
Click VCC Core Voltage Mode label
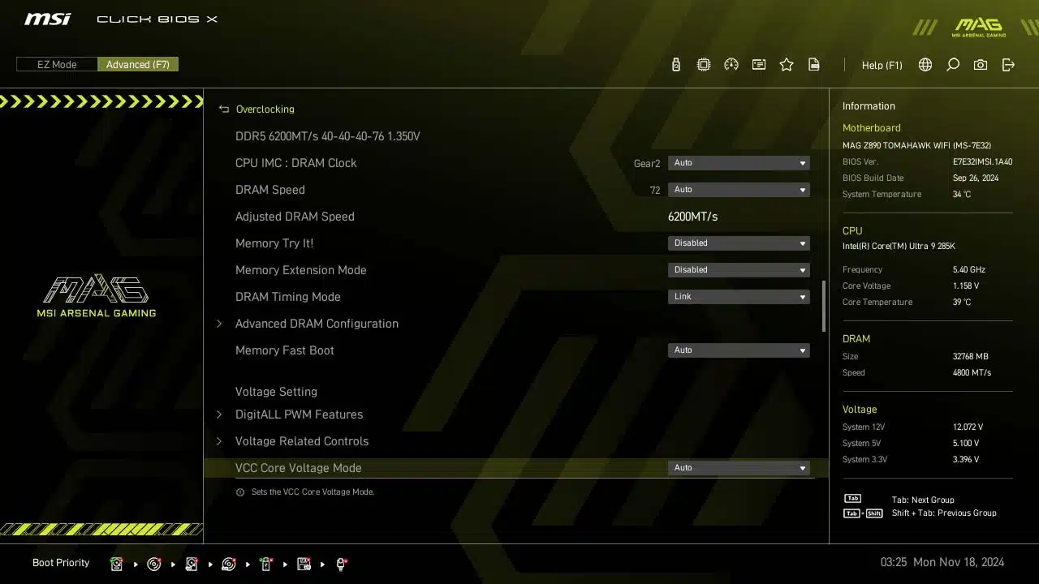pyautogui.click(x=298, y=468)
